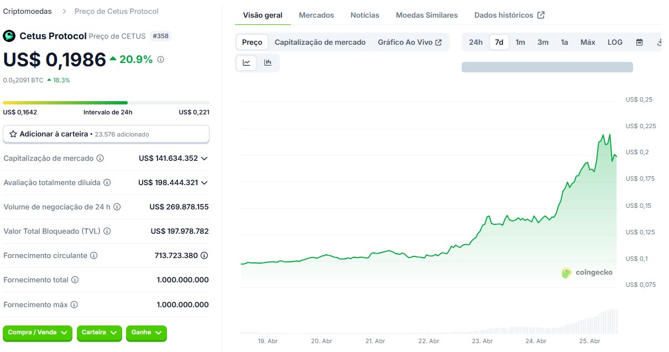Open the Visão geral tab
This screenshot has height=352, width=669.
pos(263,15)
